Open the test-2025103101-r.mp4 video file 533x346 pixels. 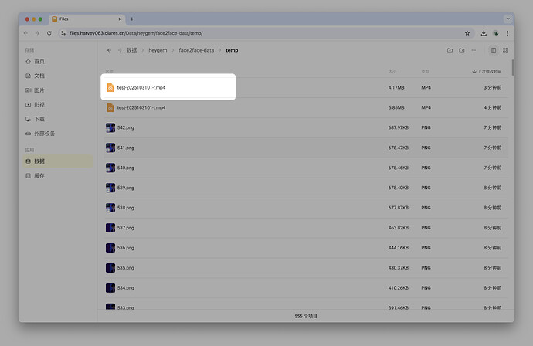(x=146, y=87)
